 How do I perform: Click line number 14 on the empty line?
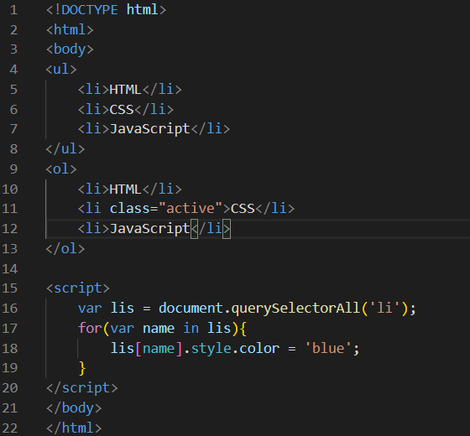tap(10, 269)
